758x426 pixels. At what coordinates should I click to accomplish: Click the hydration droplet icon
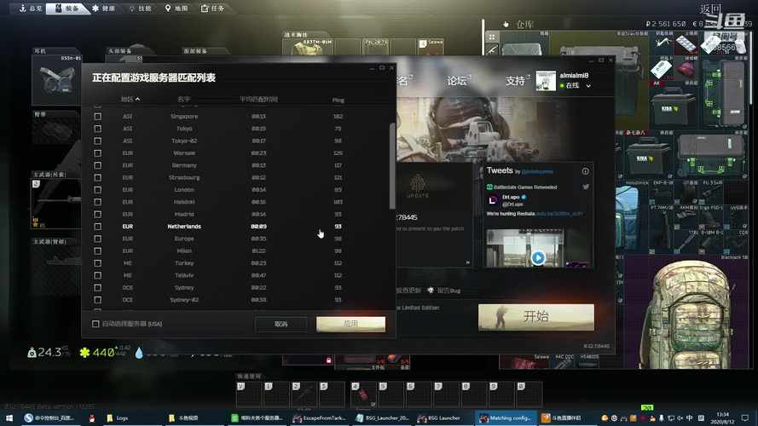[139, 353]
